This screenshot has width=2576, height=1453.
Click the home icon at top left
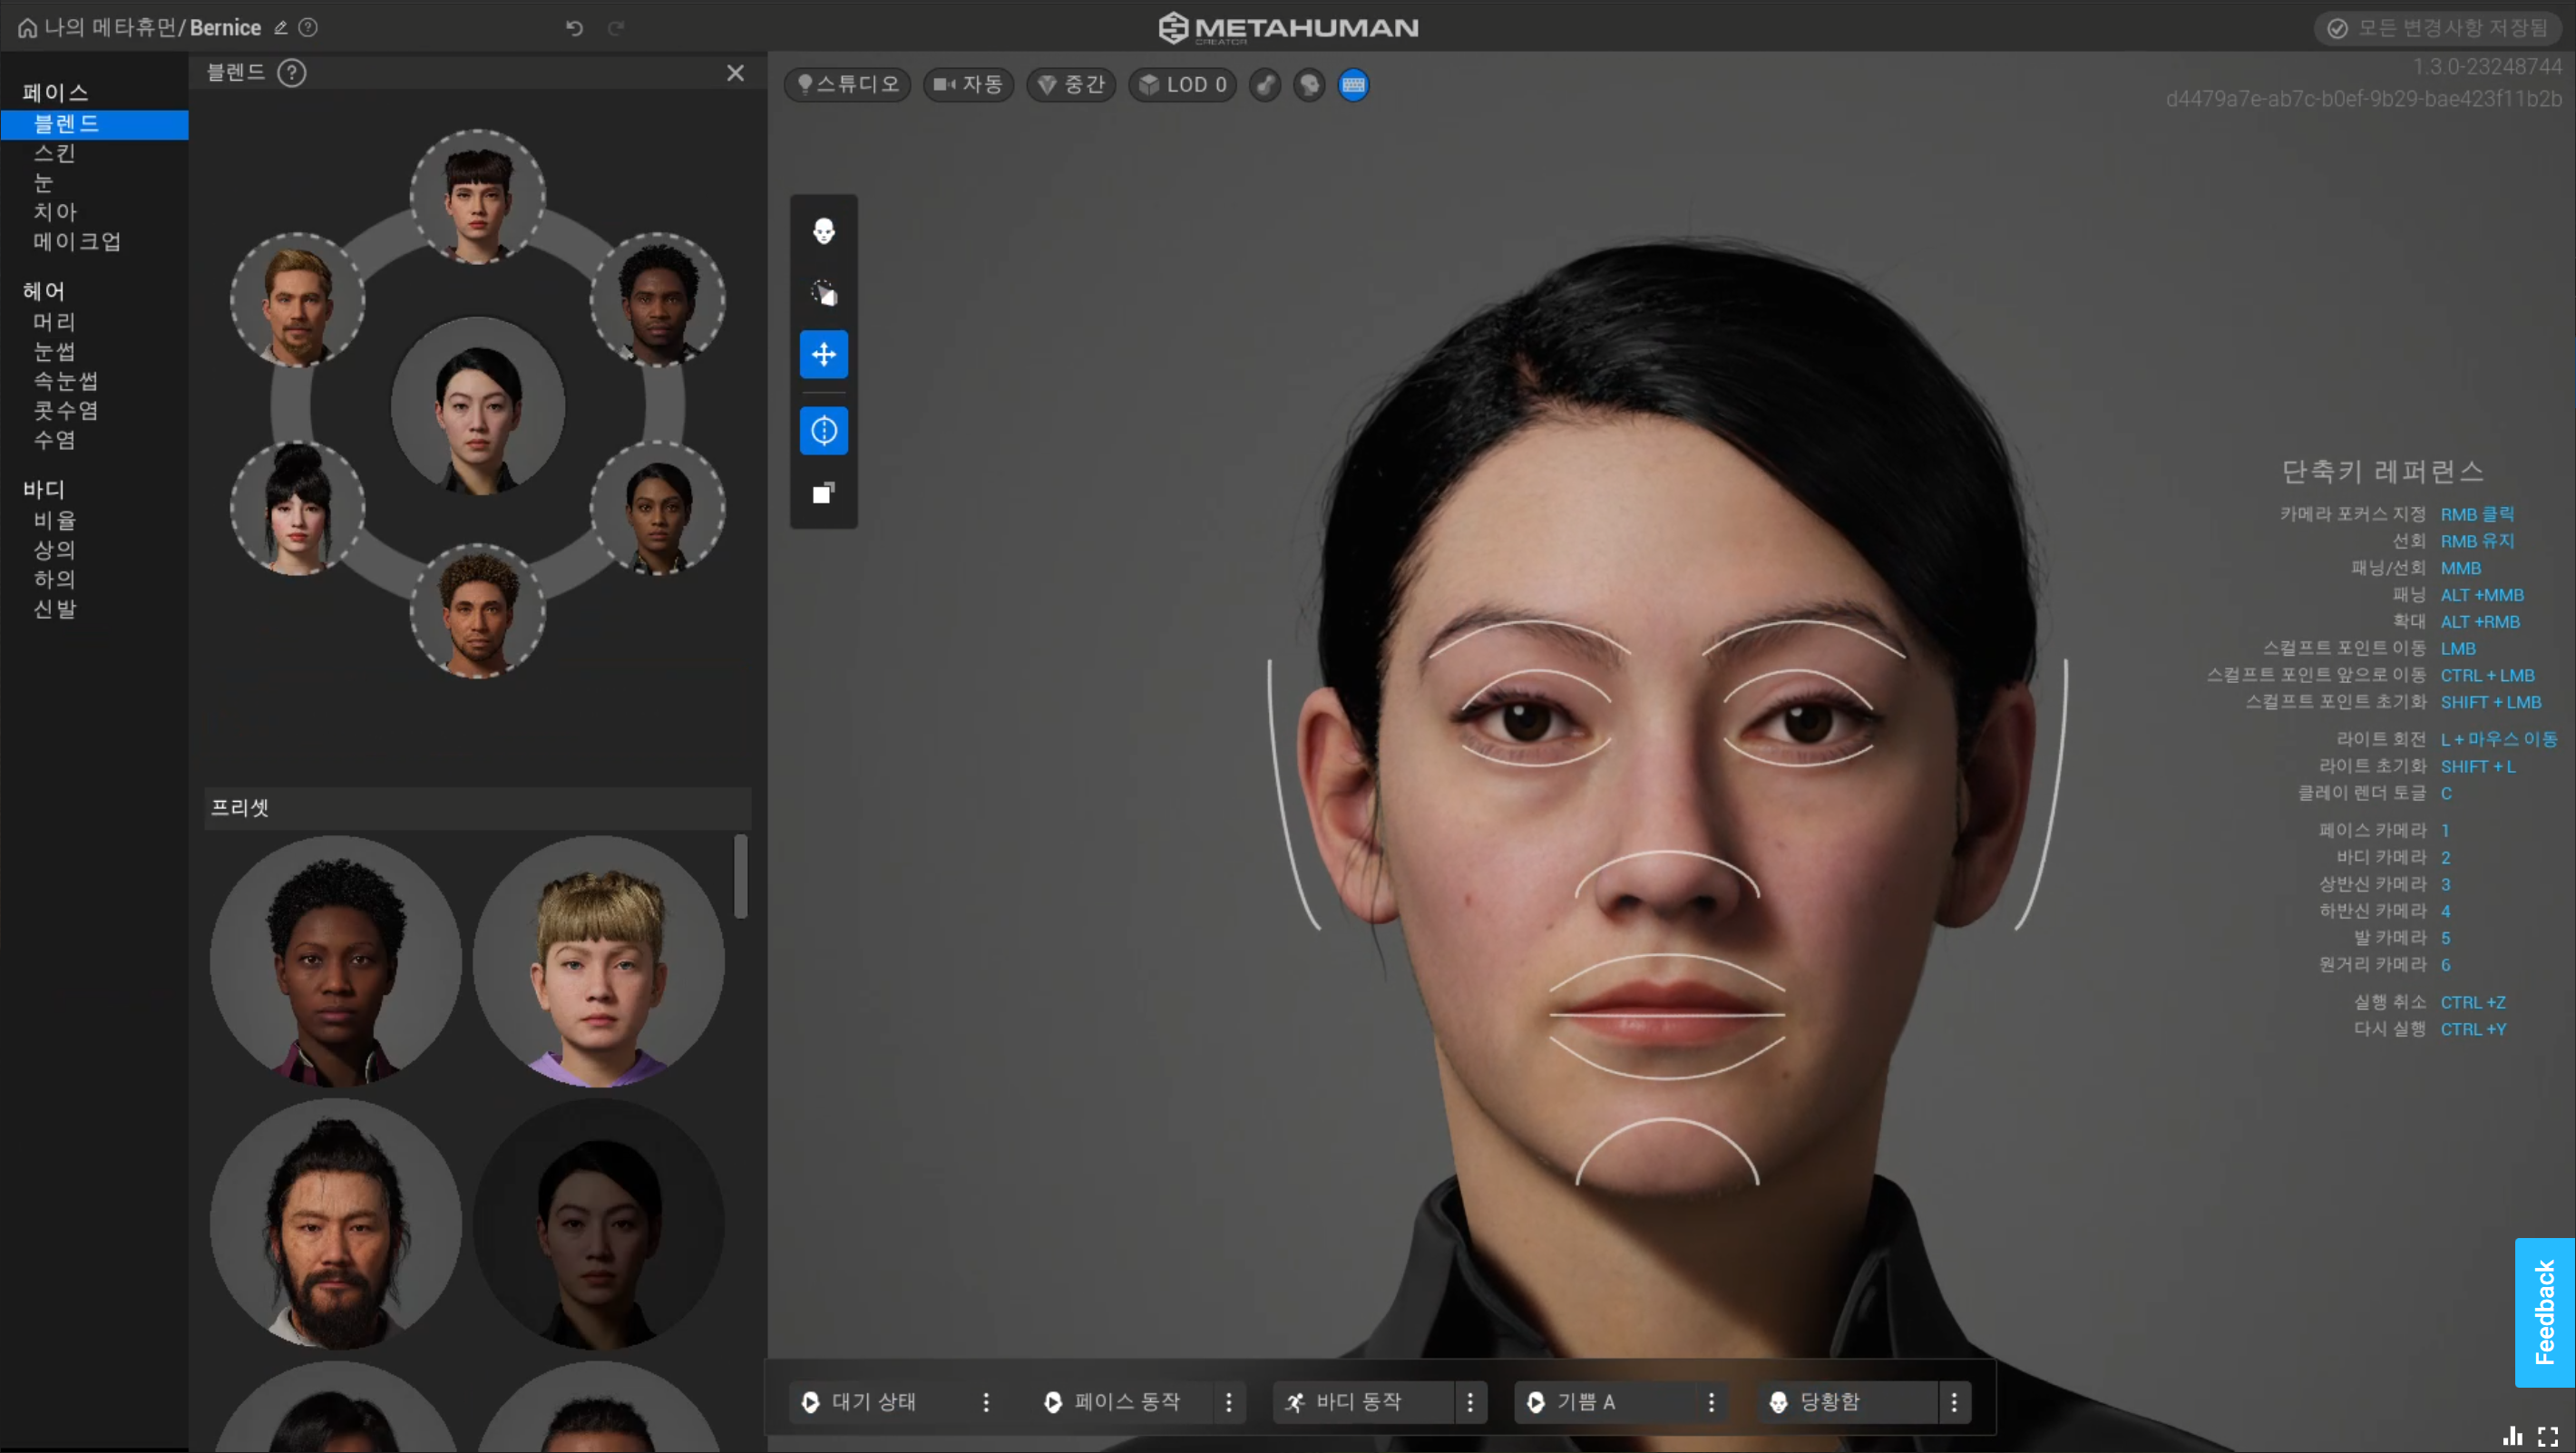[27, 28]
